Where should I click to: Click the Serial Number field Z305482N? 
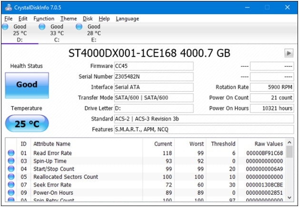click(154, 76)
